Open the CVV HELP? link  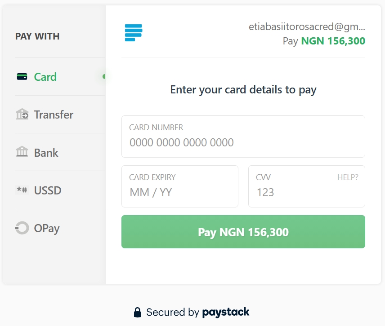(348, 177)
